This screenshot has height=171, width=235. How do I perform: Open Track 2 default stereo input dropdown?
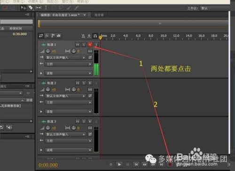pos(65,96)
